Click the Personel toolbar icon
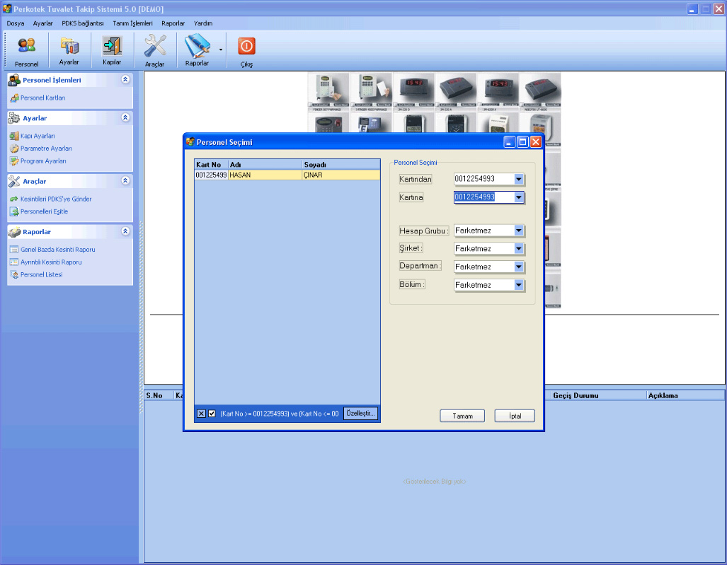Viewport: 727px width, 565px height. click(x=26, y=47)
